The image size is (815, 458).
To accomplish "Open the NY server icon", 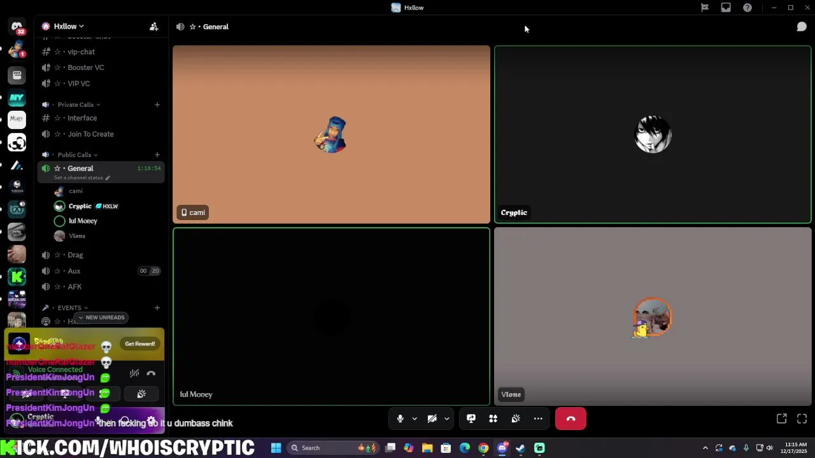I will 17,98.
